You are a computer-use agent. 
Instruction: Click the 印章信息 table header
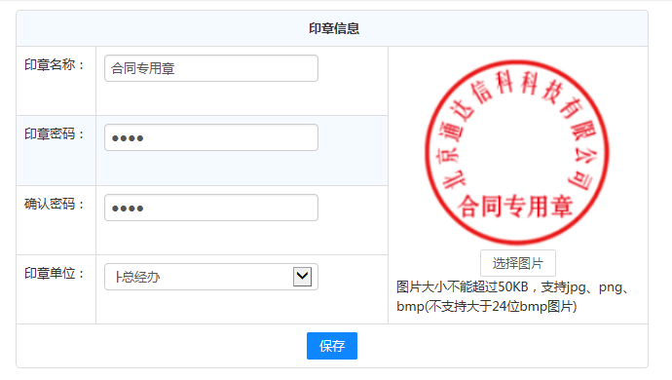tap(334, 28)
